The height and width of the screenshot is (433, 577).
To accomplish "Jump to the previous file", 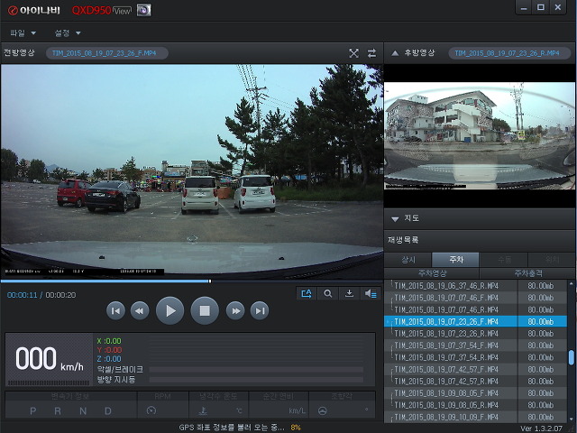I will pos(115,311).
